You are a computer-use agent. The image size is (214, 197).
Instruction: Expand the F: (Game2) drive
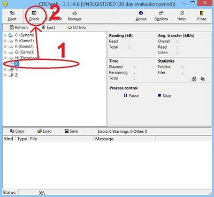coord(5,47)
